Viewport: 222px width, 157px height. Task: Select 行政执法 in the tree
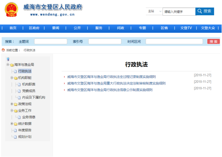(25, 71)
